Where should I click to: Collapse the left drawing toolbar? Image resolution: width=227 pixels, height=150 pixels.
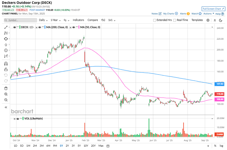[6, 107]
